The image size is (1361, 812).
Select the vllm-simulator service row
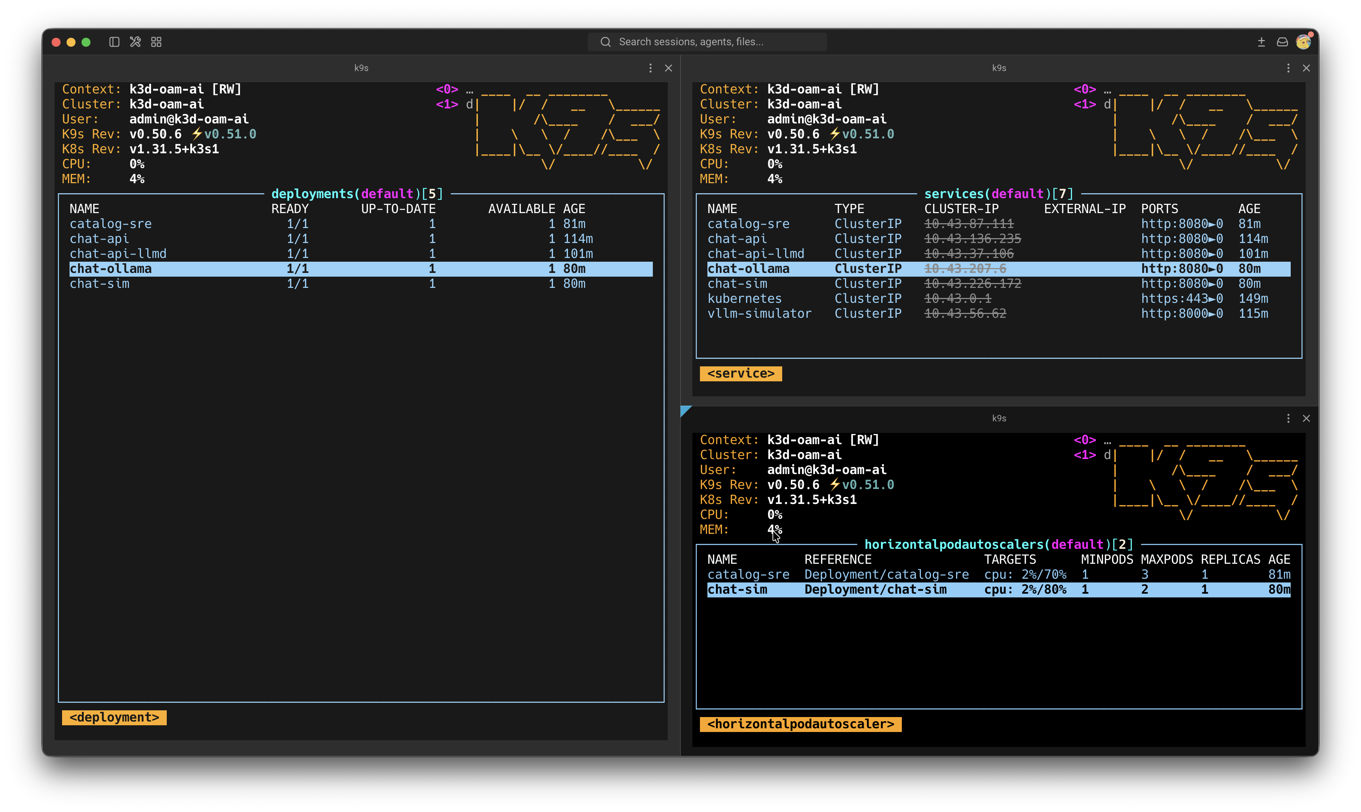[x=999, y=314]
